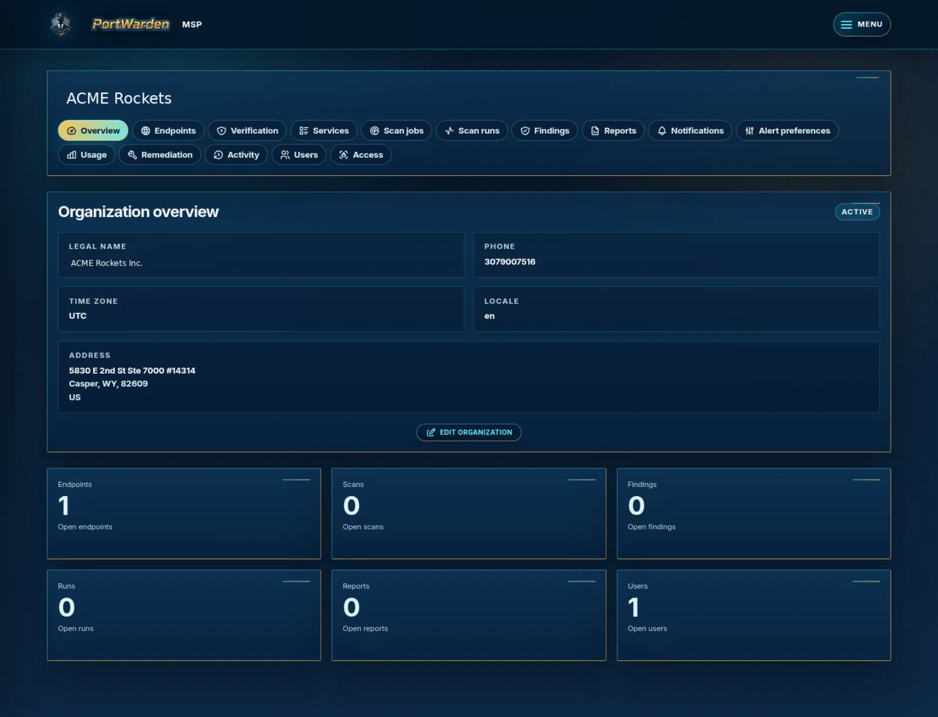View the Scan runs tab
The height and width of the screenshot is (717, 938).
[472, 131]
